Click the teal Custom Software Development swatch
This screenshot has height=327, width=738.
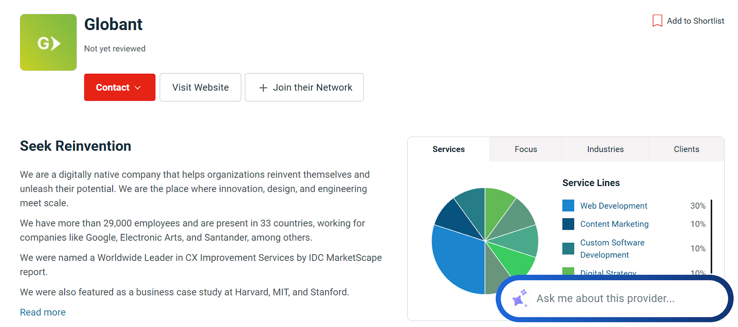(568, 249)
